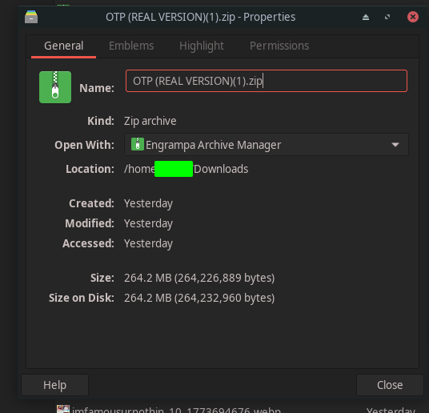
Task: Click the window title 'OTP (REAL VERSION)(1).zip - Properties'
Action: [201, 17]
